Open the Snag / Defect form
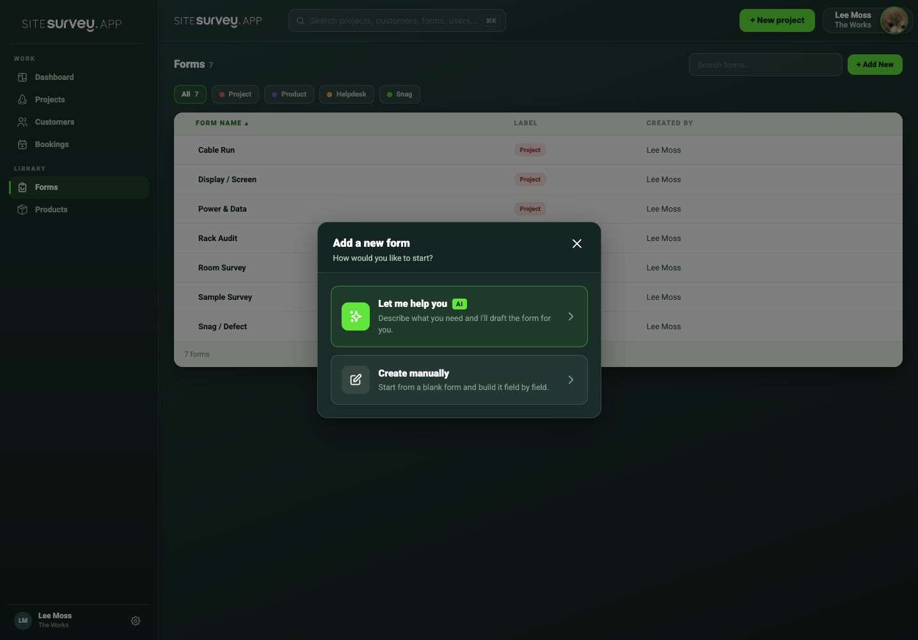 223,327
